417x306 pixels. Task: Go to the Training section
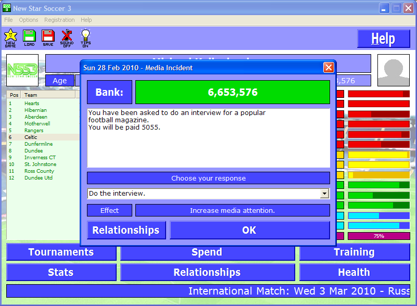pos(354,252)
